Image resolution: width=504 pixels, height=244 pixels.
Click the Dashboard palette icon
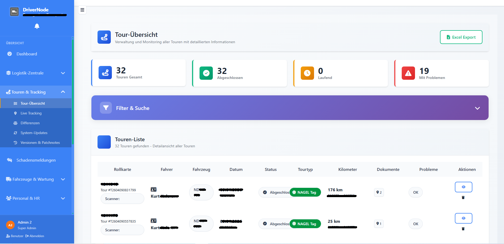10,54
